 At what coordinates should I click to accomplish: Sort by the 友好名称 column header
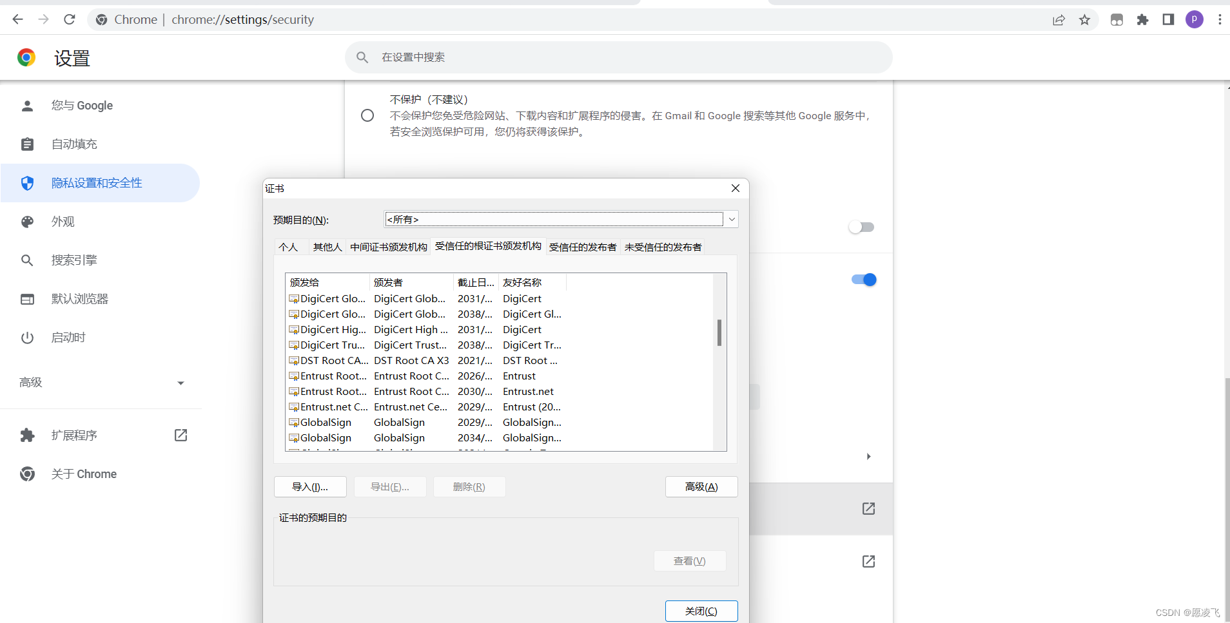532,283
